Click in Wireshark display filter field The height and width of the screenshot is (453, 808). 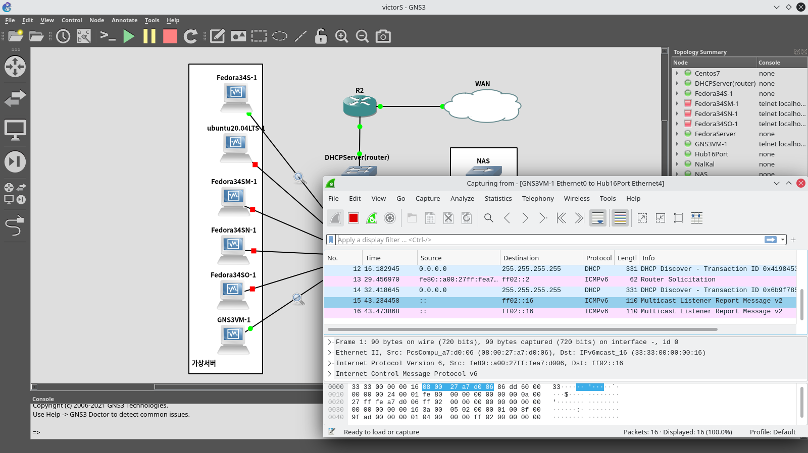(549, 240)
